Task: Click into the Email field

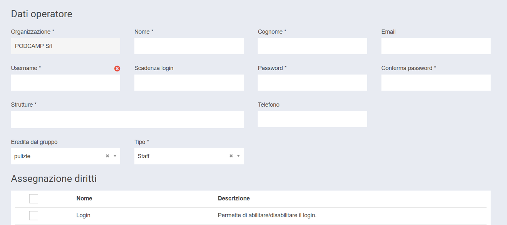Action: pos(436,46)
